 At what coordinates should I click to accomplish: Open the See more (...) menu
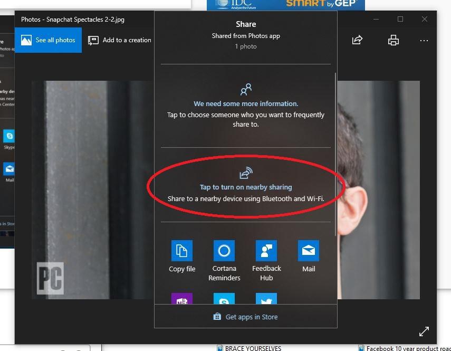coord(424,40)
